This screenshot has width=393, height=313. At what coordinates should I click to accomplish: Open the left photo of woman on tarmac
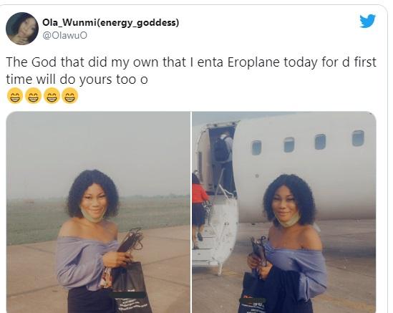click(98, 212)
